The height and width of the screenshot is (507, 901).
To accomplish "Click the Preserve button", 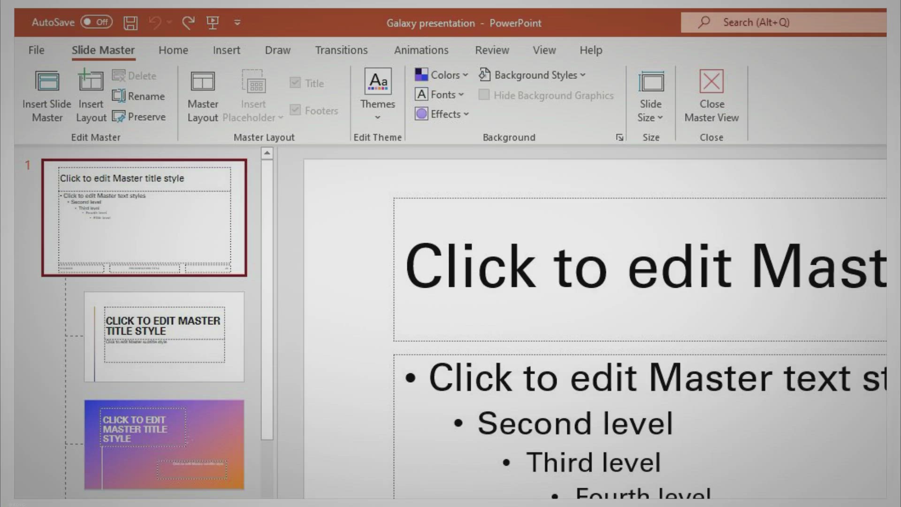I will 139,116.
